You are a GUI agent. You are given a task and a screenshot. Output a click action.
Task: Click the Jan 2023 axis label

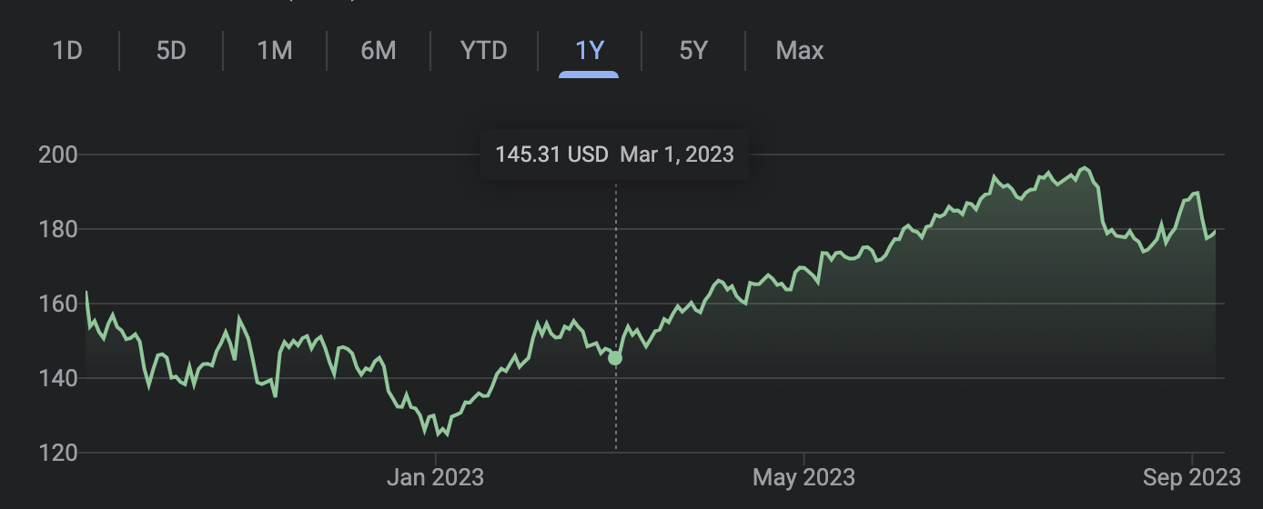[435, 476]
